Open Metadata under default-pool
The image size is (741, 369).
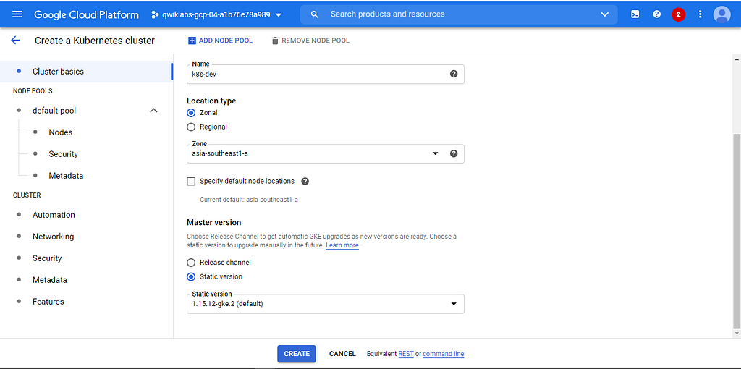coord(66,176)
